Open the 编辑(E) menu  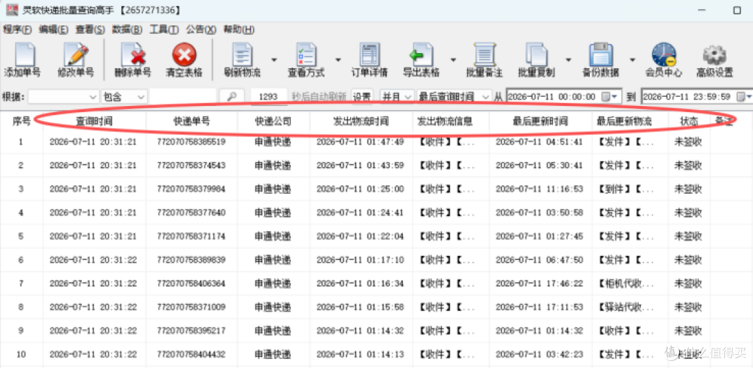click(x=54, y=30)
